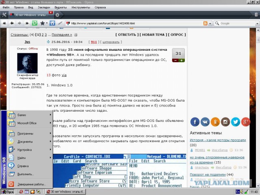Expand Программы in Start menu
260x195 pixels.
coord(30,134)
